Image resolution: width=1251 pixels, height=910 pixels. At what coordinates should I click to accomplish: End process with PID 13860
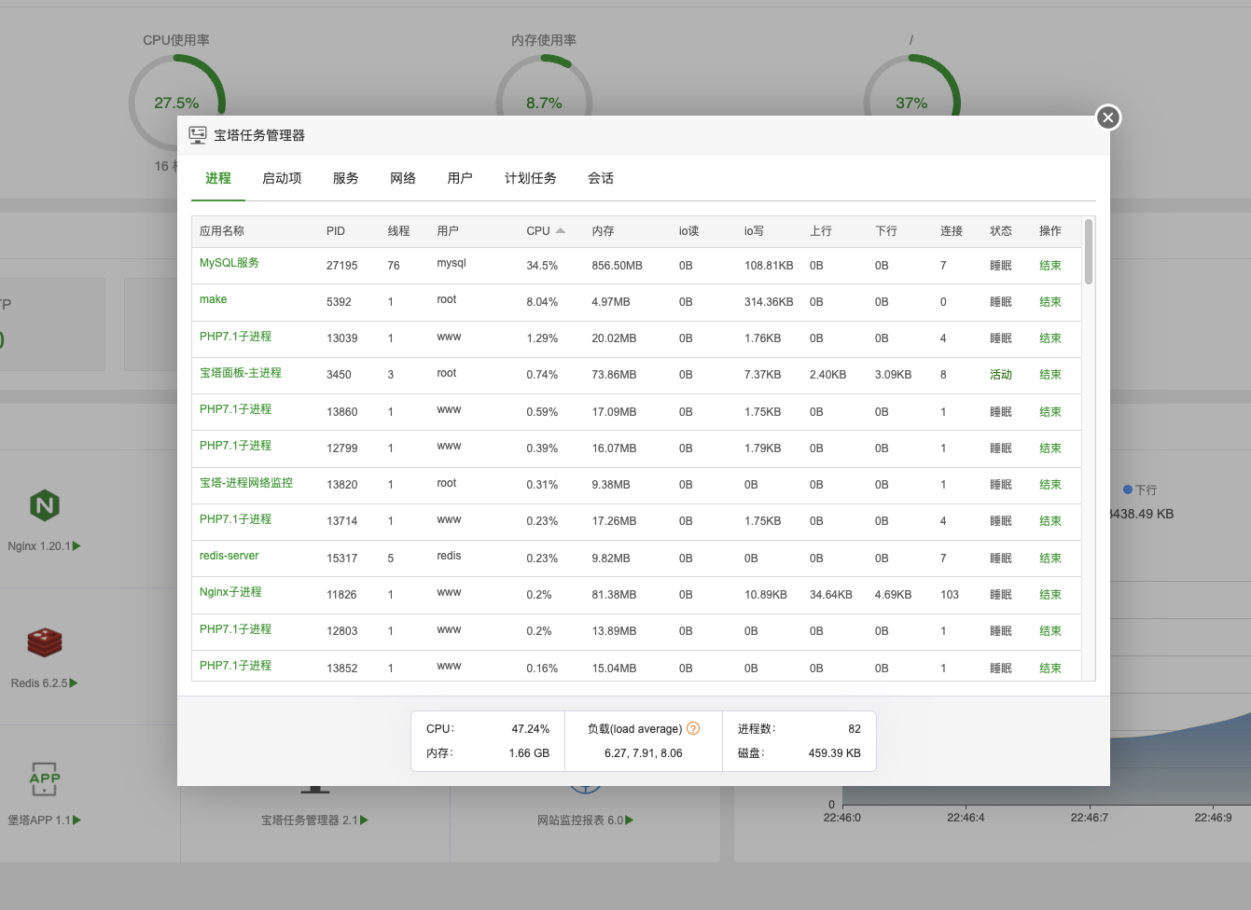1050,412
